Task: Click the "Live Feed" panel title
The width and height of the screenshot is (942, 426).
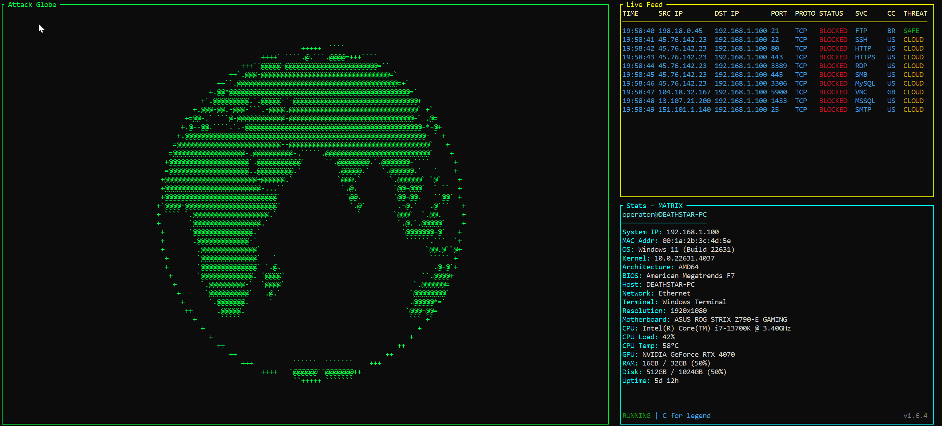Action: pos(644,5)
